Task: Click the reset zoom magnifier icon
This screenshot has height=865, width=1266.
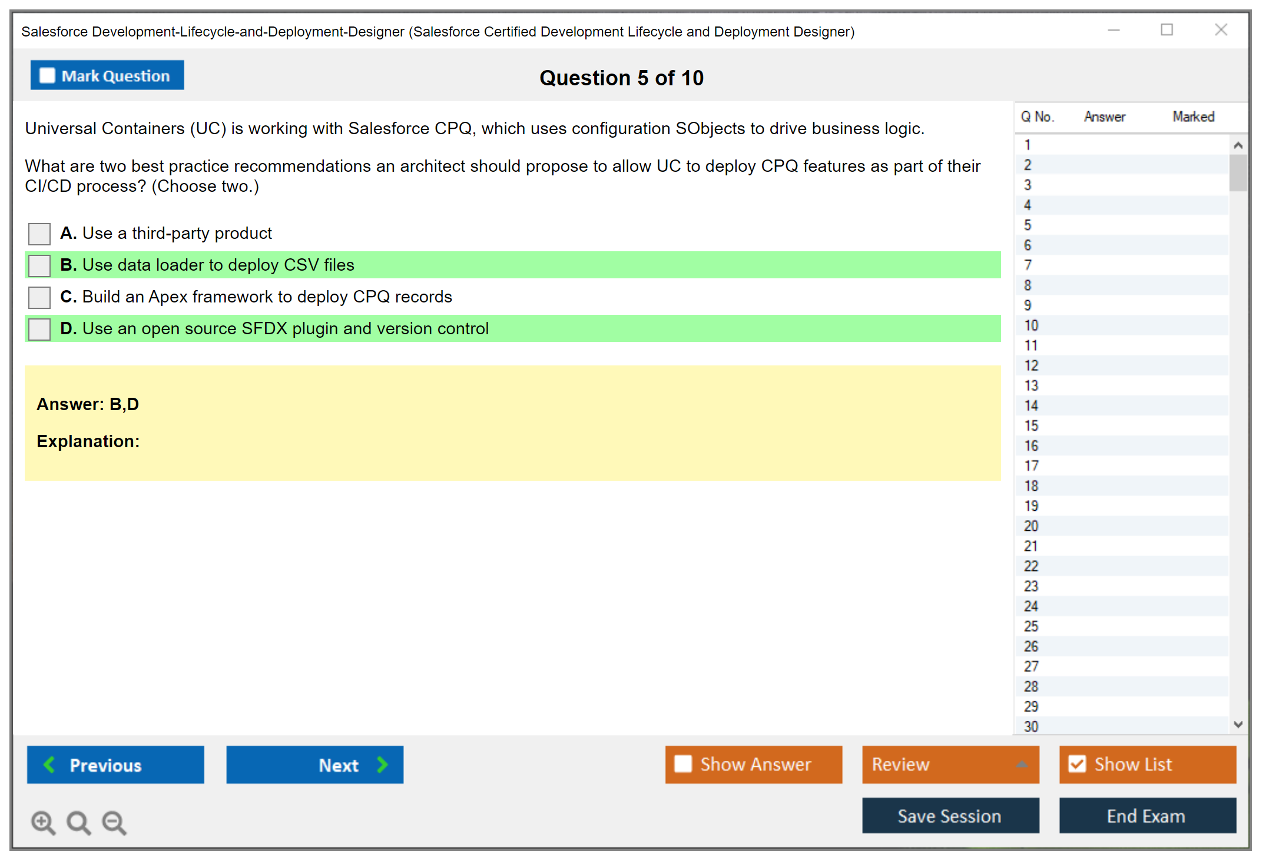Action: tap(78, 822)
